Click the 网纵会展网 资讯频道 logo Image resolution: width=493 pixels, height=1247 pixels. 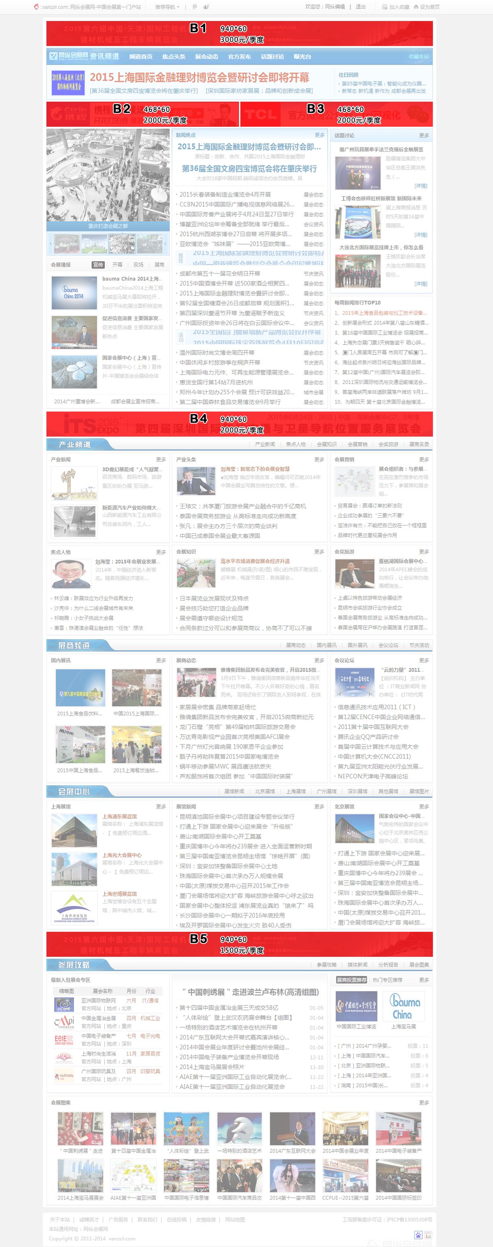(85, 56)
